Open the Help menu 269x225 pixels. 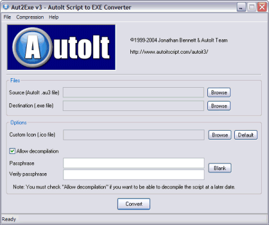tap(54, 17)
